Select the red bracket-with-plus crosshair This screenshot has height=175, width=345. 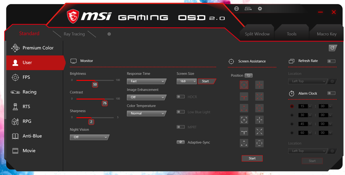(x=244, y=85)
